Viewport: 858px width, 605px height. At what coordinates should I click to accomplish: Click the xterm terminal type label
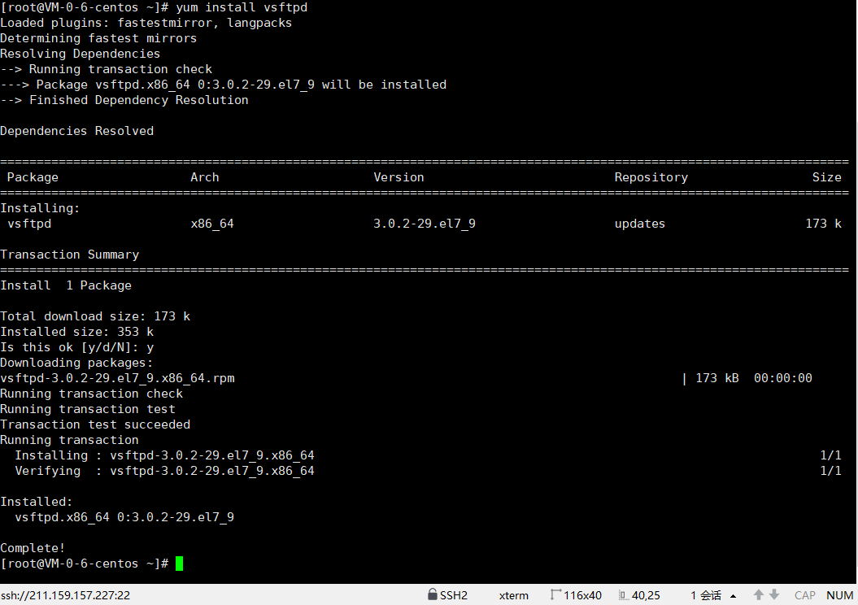[x=513, y=595]
